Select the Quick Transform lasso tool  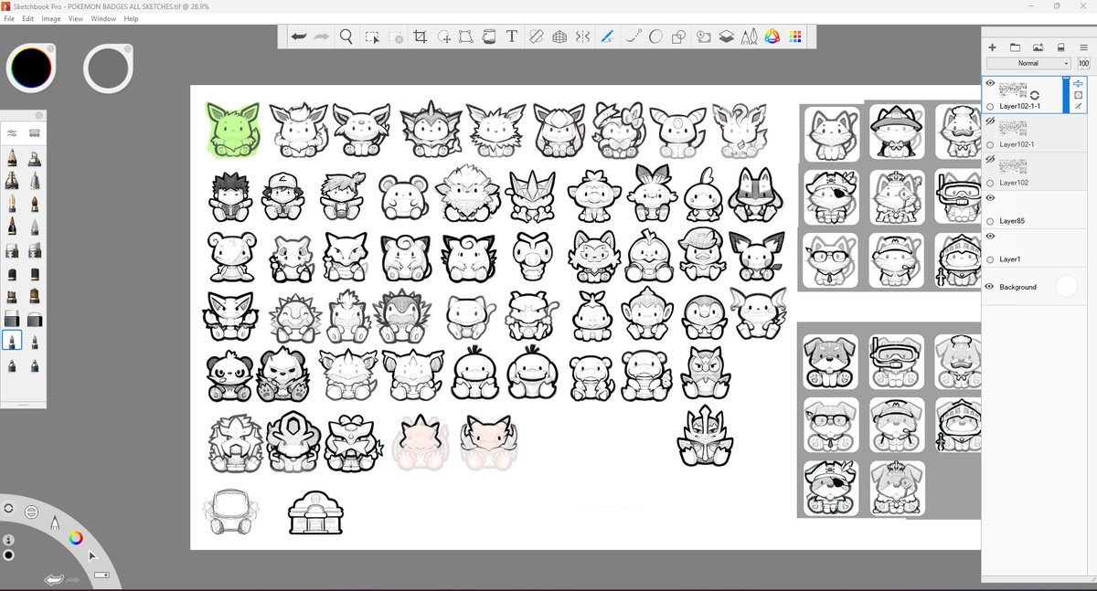click(443, 37)
